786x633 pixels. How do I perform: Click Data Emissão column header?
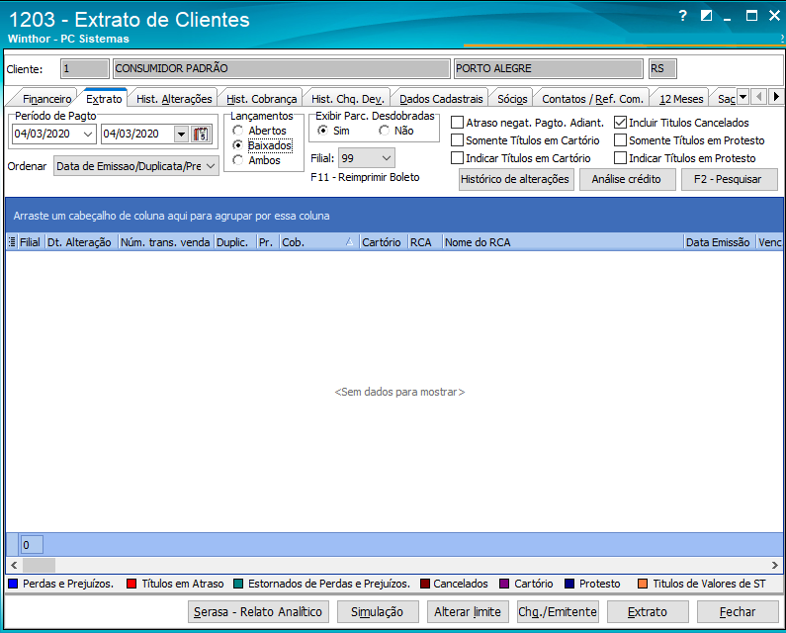click(720, 242)
